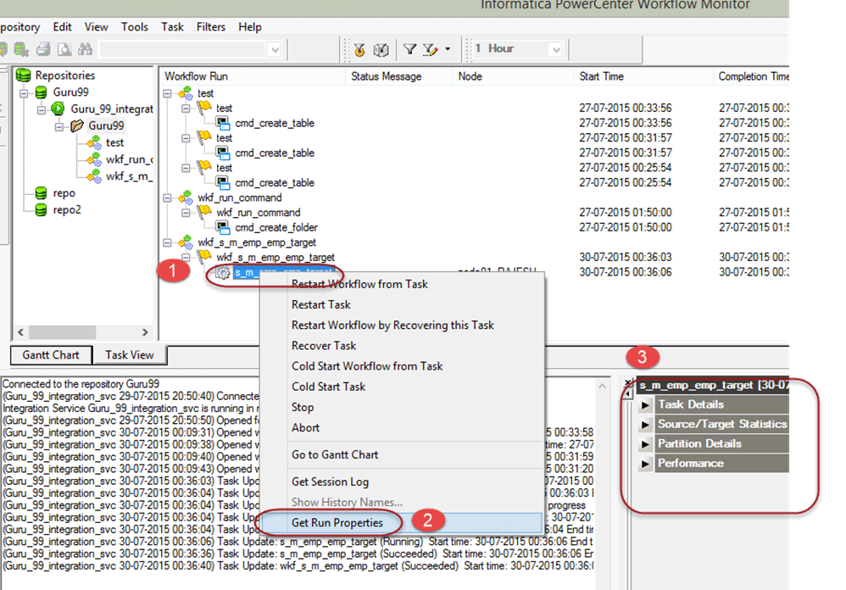Click the funnel filter icon in toolbar
Viewport: 846px width, 590px height.
[409, 49]
